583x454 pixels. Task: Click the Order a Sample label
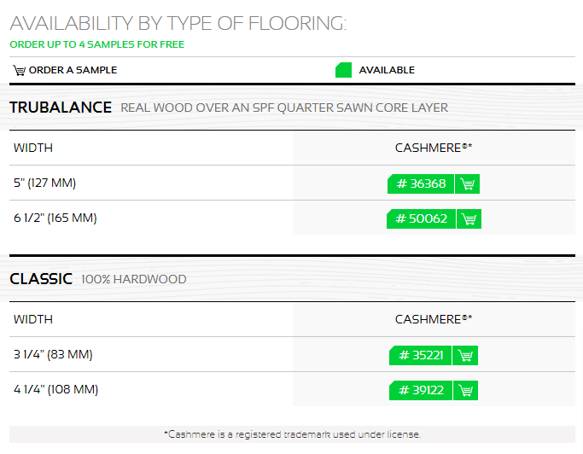(73, 70)
